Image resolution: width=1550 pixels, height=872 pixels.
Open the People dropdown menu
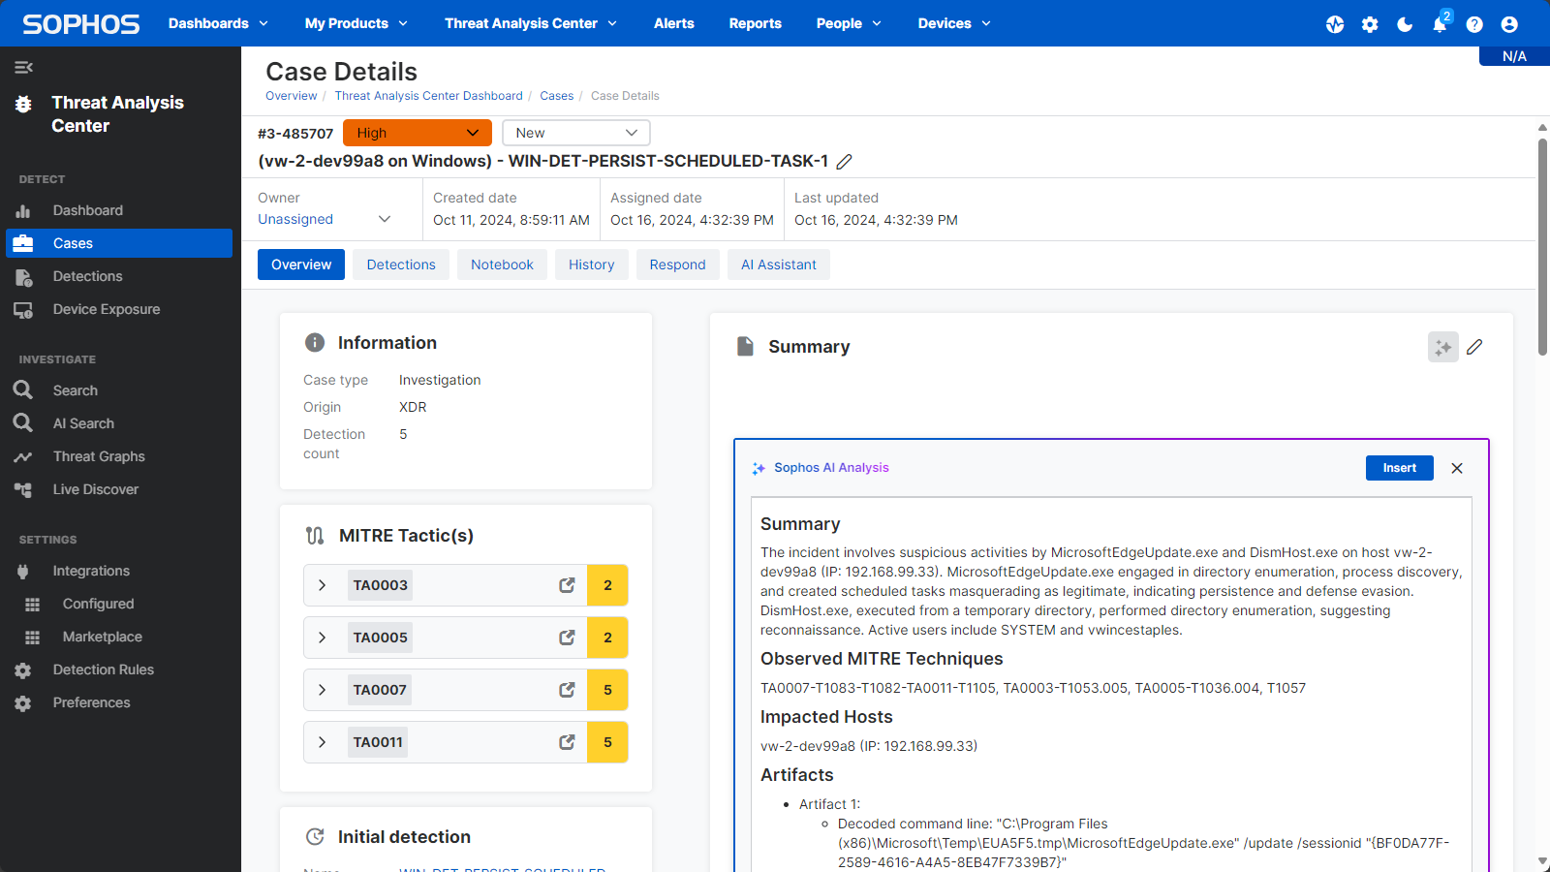click(x=849, y=23)
